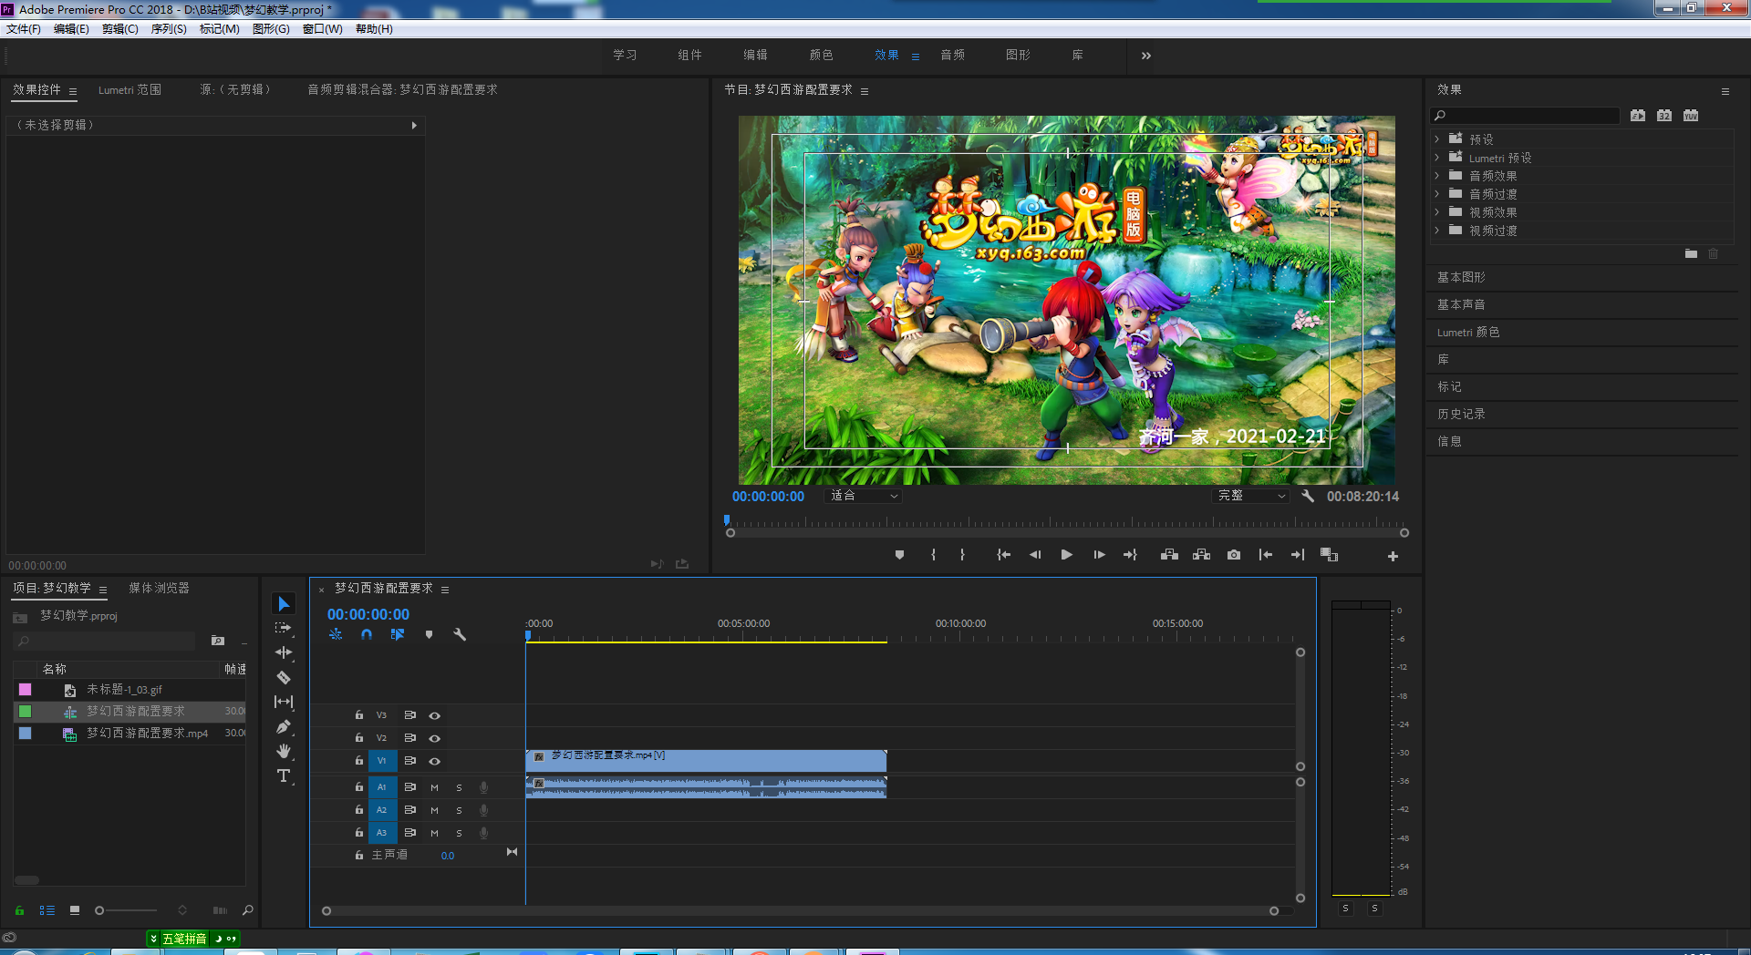Screen dimensions: 1751x955
Task: Select the Ripple Edit tool
Action: pyautogui.click(x=284, y=652)
